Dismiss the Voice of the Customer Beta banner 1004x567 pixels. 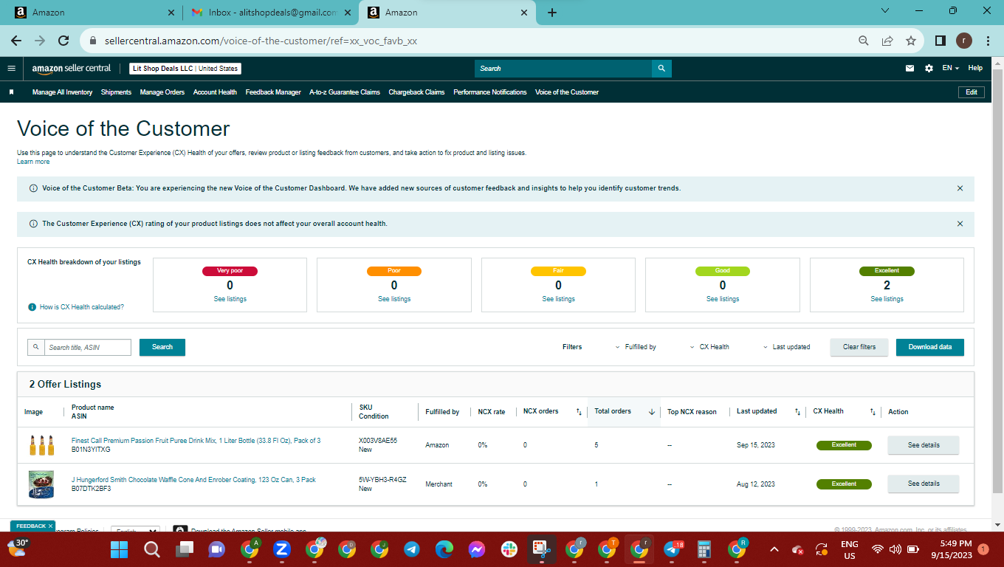[x=960, y=188]
